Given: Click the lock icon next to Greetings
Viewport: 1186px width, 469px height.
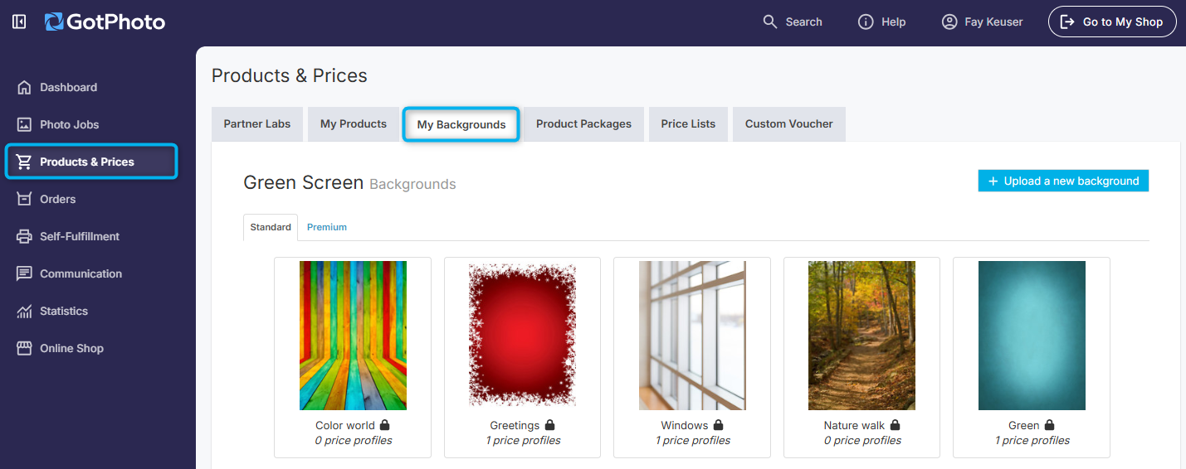Looking at the screenshot, I should coord(549,425).
